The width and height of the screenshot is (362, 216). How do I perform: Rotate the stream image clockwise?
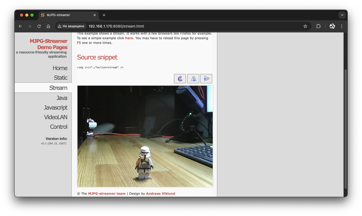tap(180, 79)
